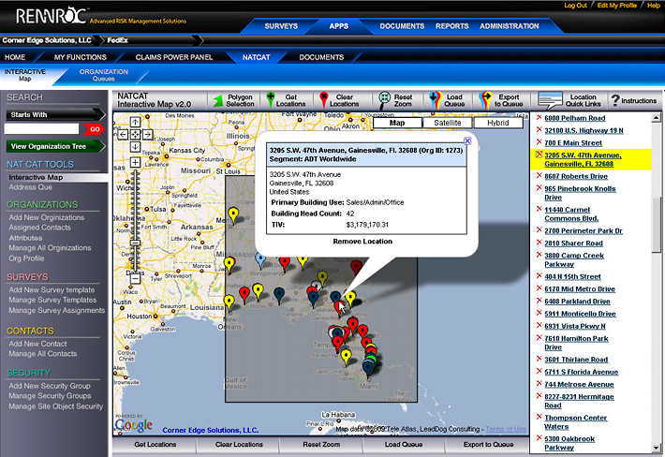The image size is (665, 457).
Task: Click Remove Location in popup
Action: pos(362,242)
